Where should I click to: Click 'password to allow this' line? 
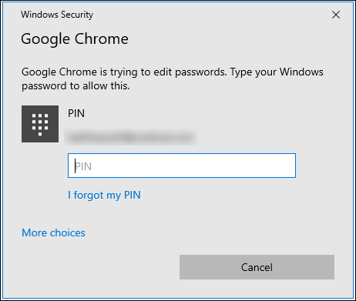pos(76,86)
